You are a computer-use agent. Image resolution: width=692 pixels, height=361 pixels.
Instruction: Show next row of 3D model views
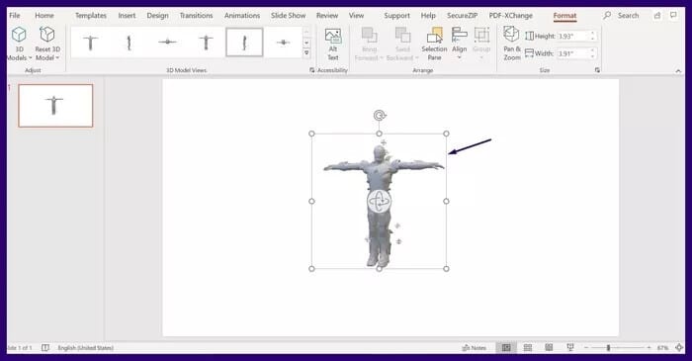point(306,43)
